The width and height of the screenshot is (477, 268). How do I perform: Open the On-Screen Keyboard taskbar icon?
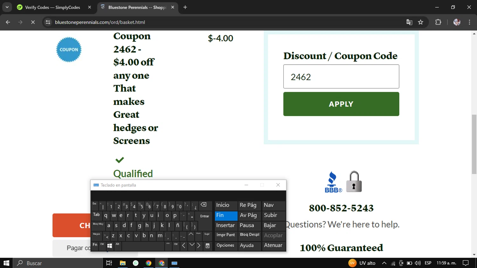(174, 263)
